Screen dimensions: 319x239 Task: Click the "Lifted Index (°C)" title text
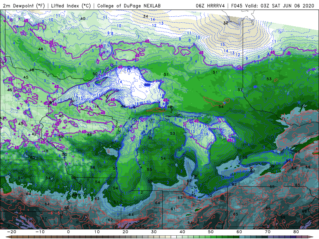(x=71, y=6)
